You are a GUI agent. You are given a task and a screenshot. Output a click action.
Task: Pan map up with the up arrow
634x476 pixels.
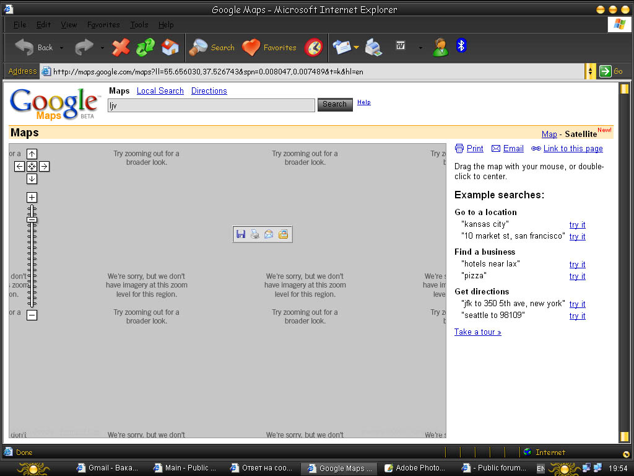(32, 154)
